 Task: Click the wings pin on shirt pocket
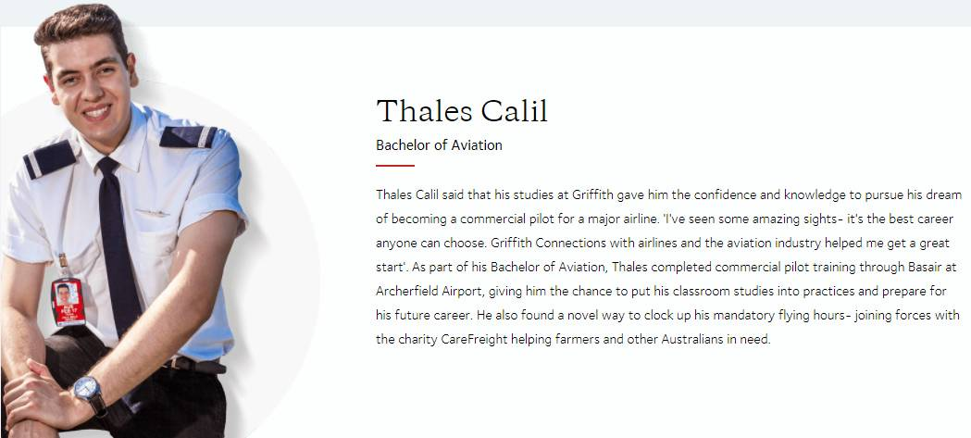click(155, 212)
